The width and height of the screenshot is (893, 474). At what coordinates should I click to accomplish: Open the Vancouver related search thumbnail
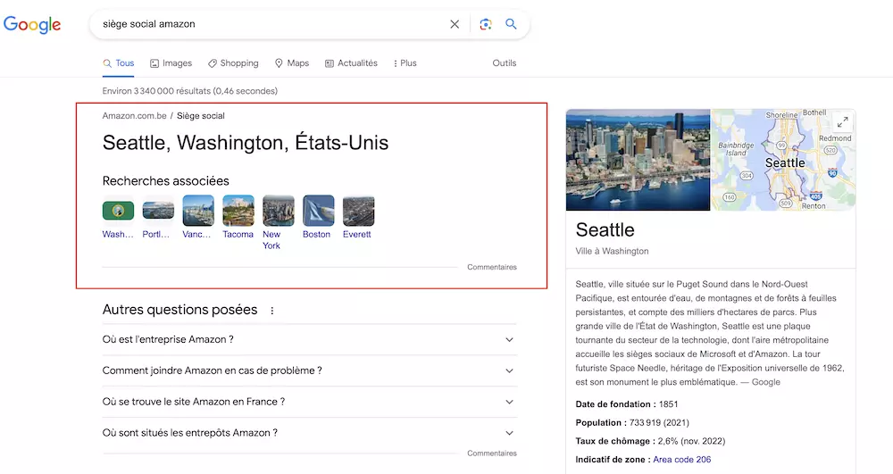[x=198, y=211]
